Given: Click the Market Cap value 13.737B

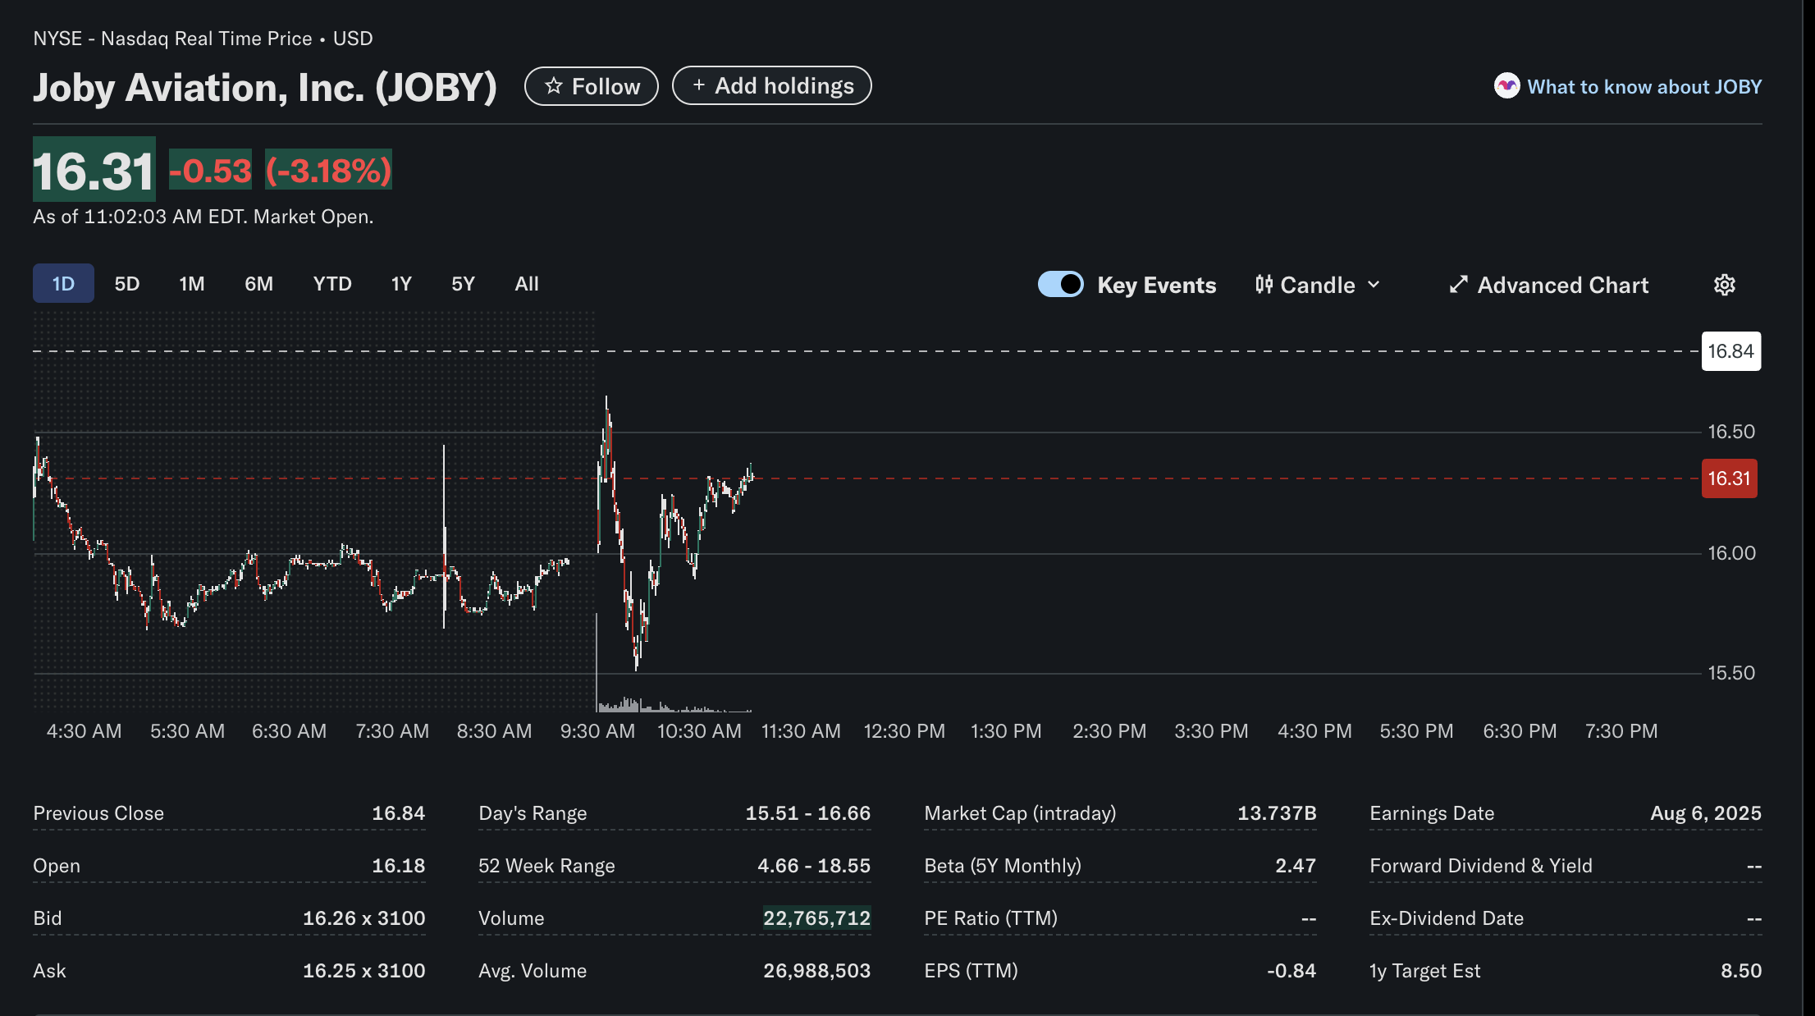Looking at the screenshot, I should (1277, 813).
